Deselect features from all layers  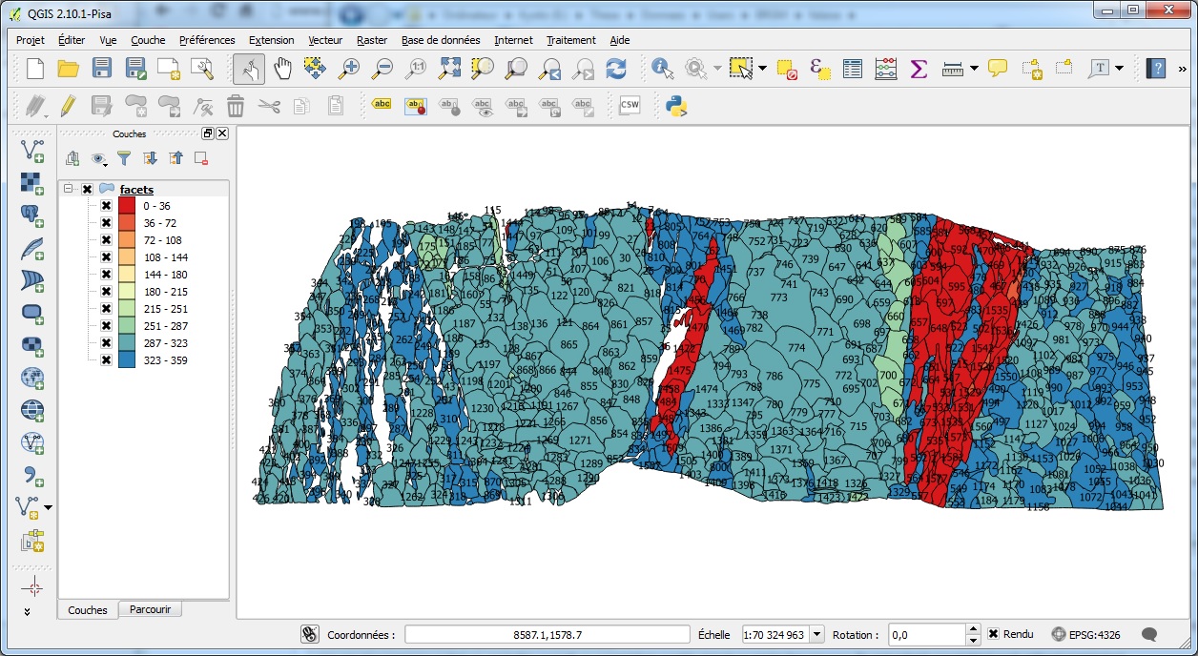click(787, 68)
